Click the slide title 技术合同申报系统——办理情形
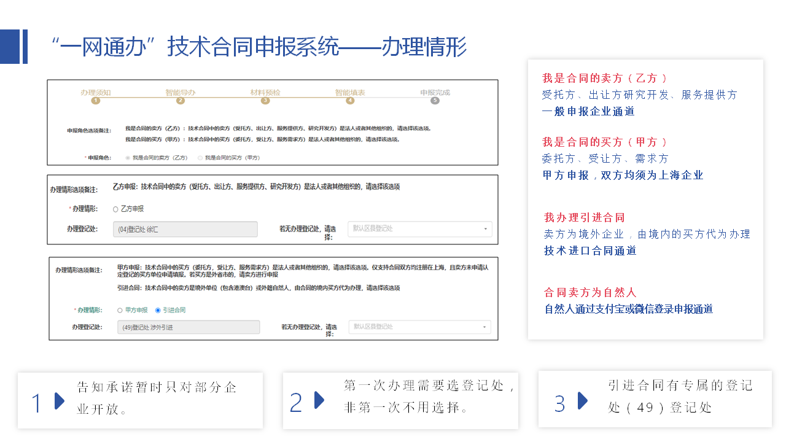This screenshot has height=442, width=786. (x=317, y=47)
